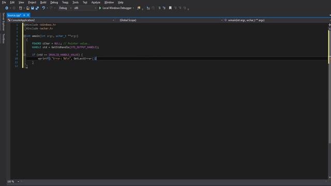The height and width of the screenshot is (186, 331).
Task: Collapse the wmain function outline marker
Action: point(25,36)
